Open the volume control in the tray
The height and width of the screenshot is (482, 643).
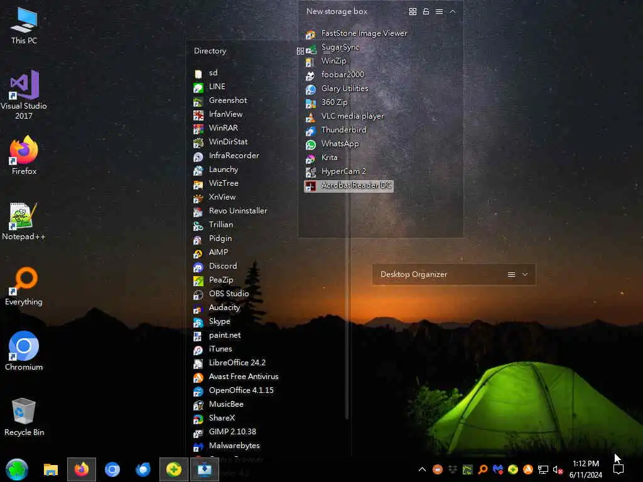[558, 469]
